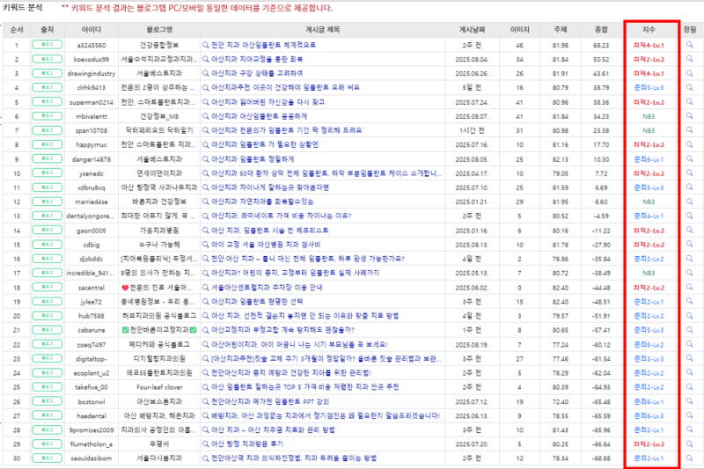Viewport: 704px width, 469px height.
Task: Open post '아산 탕정 치과방문 후기'
Action: [x=247, y=443]
